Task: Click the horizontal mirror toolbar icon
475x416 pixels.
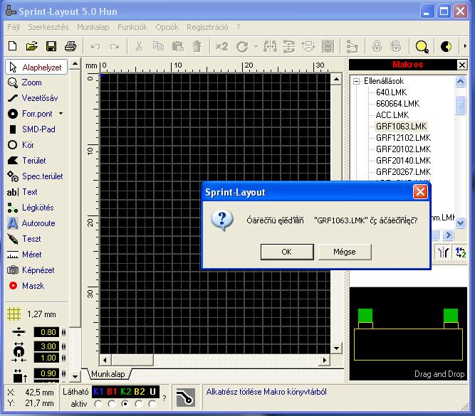Action: coord(270,46)
